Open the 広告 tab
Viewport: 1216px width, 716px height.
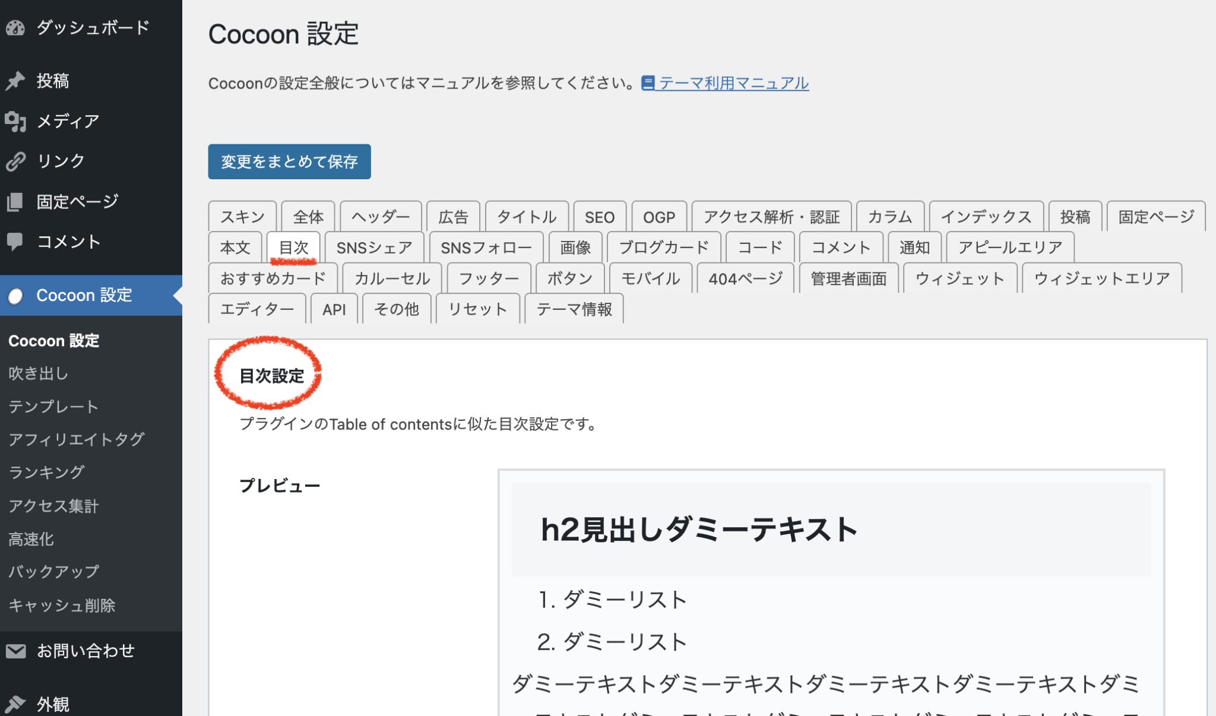pyautogui.click(x=453, y=216)
